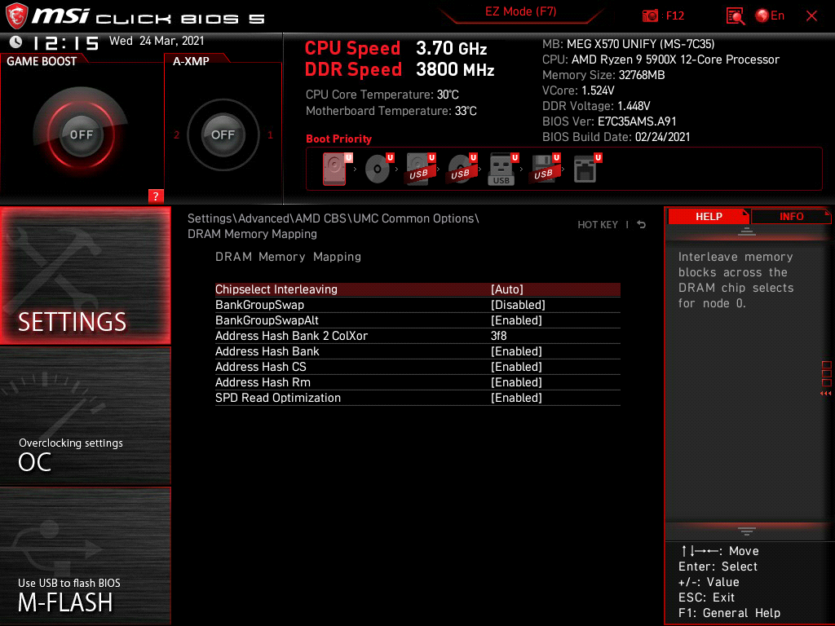Screen dimensions: 835x626
Task: Click the Boot Priority label
Action: [x=338, y=139]
